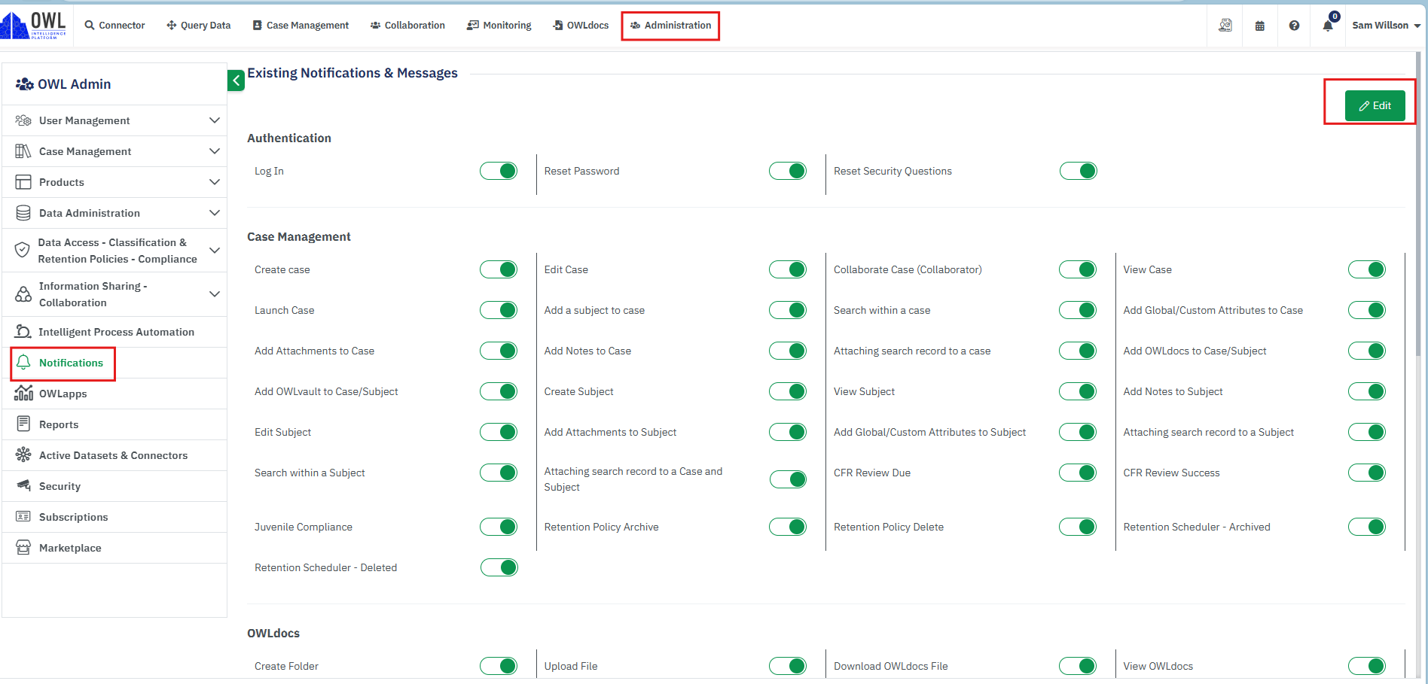Open the Monitoring menu label
The image size is (1428, 684).
(x=507, y=26)
